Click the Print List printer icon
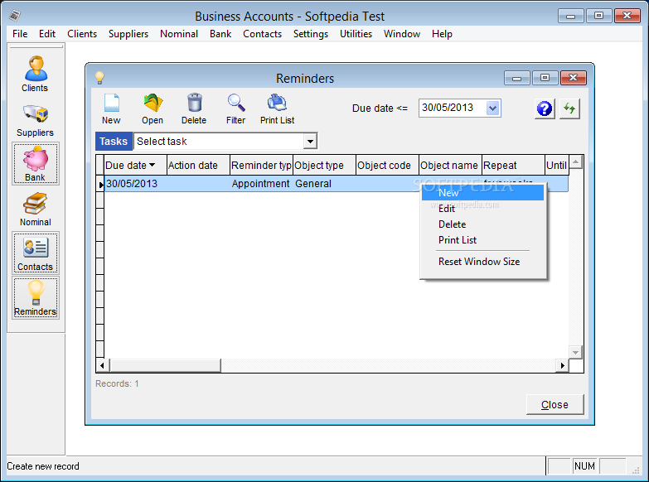This screenshot has height=482, width=649. [277, 108]
